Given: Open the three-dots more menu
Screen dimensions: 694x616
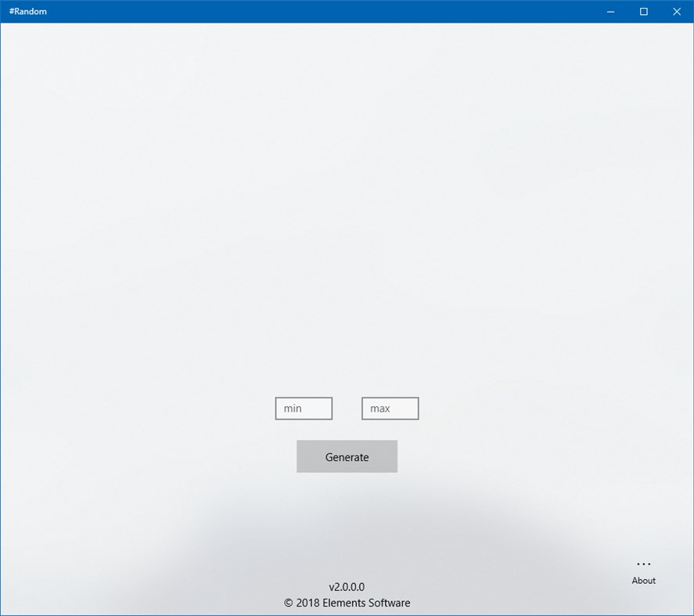Looking at the screenshot, I should pyautogui.click(x=644, y=564).
